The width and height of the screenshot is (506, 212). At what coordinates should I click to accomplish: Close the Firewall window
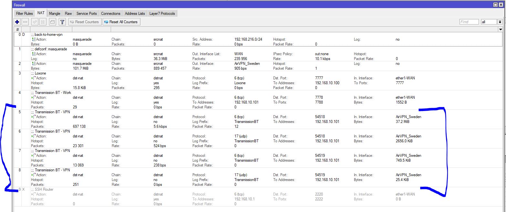[x=501, y=5]
